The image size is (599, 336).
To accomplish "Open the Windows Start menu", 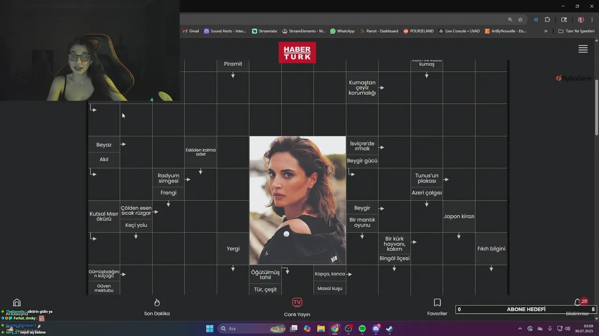I will (210, 329).
